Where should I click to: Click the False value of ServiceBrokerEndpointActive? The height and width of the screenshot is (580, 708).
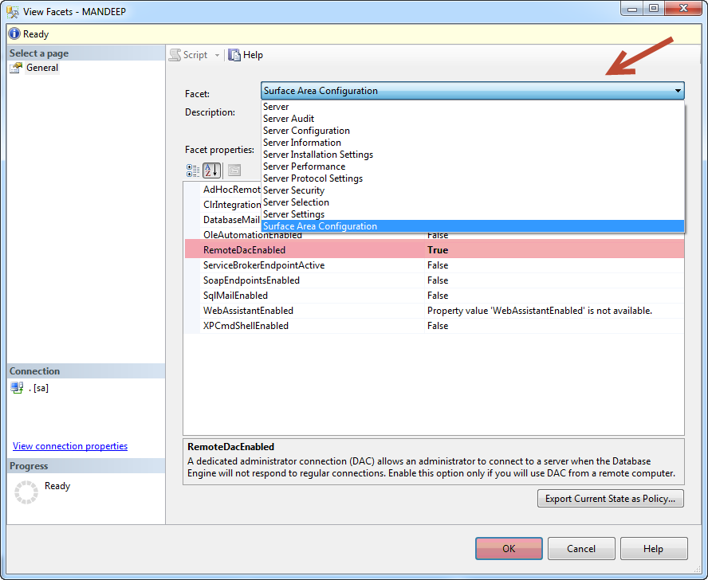(438, 265)
